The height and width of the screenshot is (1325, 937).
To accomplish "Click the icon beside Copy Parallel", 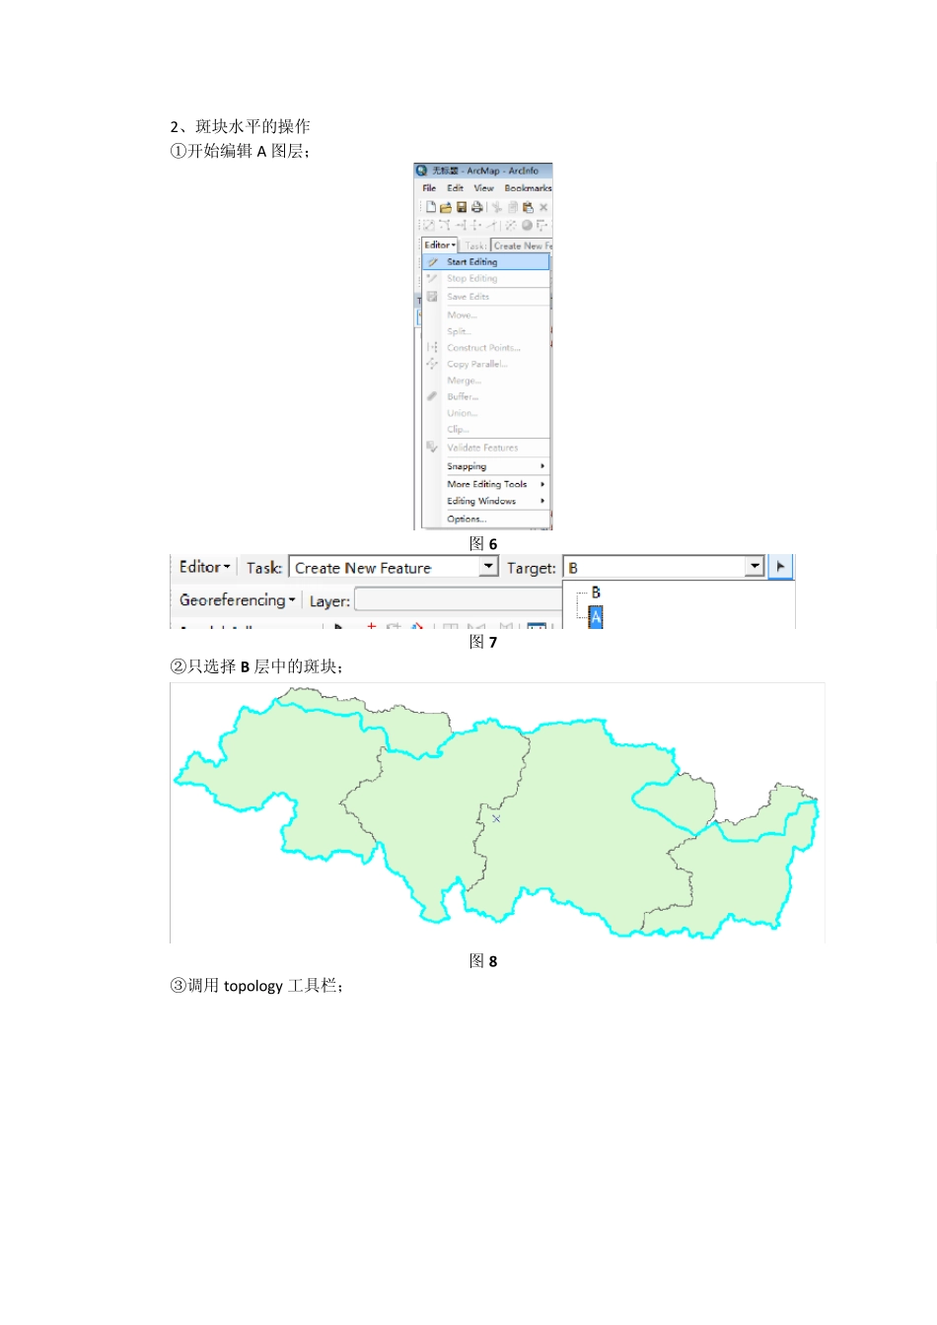I will tap(432, 364).
